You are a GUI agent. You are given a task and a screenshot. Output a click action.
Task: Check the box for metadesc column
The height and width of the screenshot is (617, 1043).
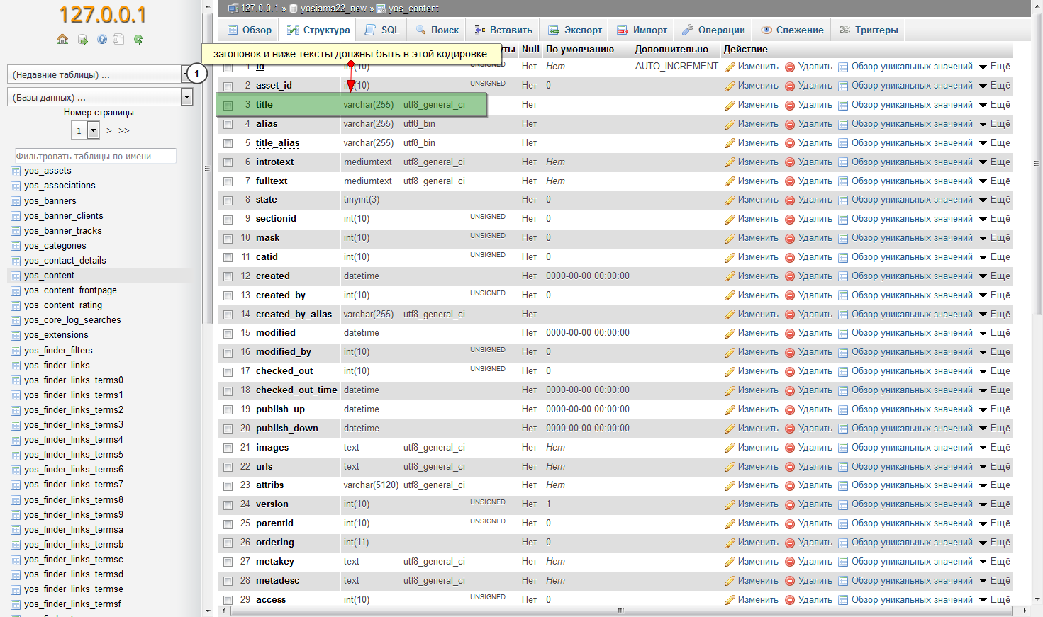click(228, 582)
